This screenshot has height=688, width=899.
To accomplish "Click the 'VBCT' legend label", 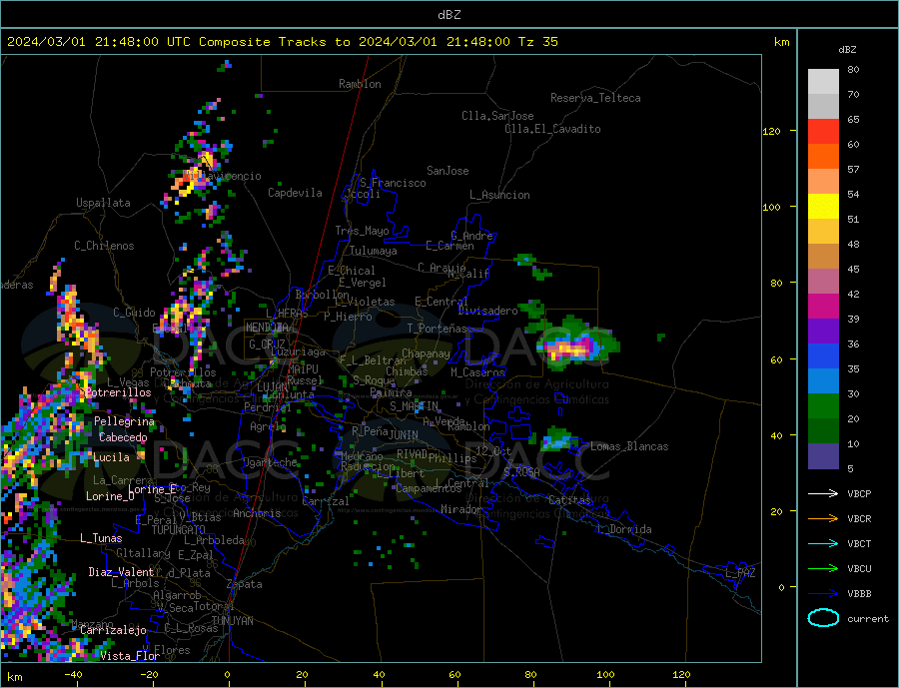I will (859, 543).
